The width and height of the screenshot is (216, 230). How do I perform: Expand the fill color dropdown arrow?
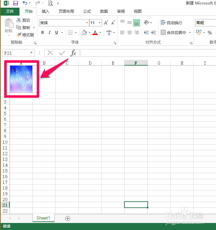(x=89, y=32)
